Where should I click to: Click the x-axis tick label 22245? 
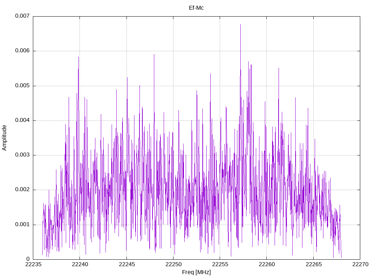tap(126, 264)
